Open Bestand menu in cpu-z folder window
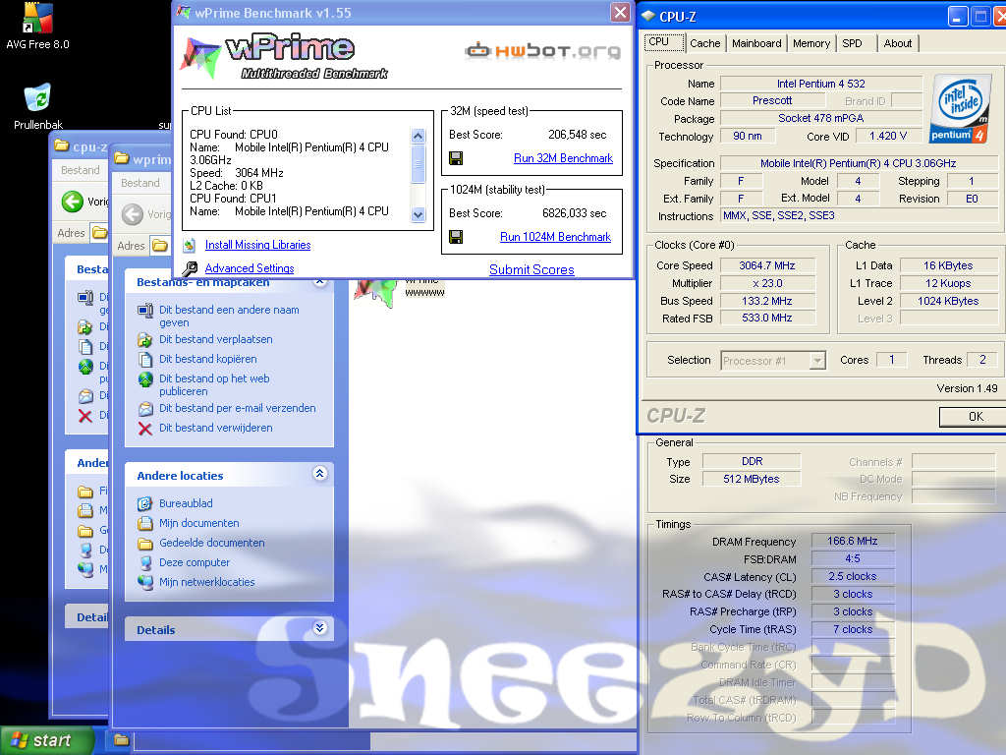 point(81,170)
